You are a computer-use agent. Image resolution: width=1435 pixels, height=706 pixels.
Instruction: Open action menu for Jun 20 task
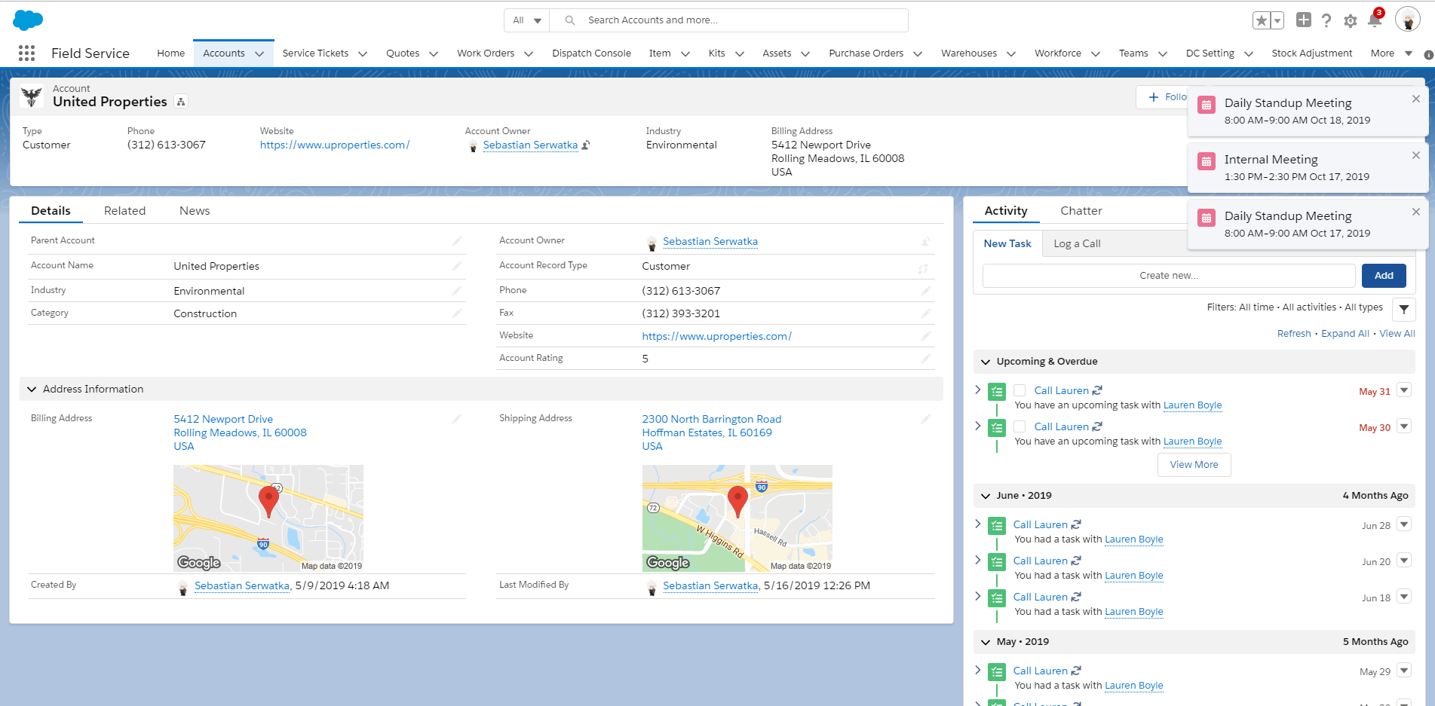point(1404,561)
